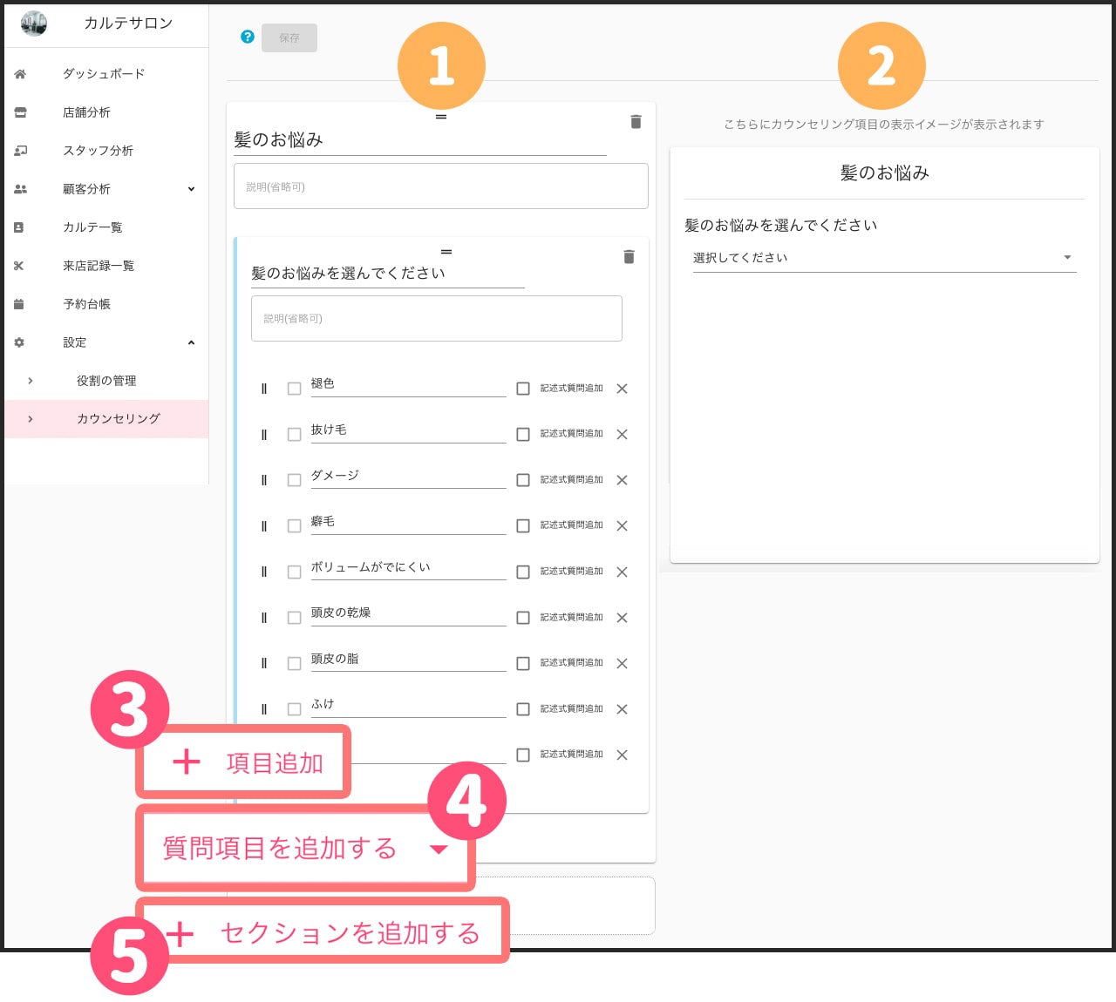This screenshot has width=1116, height=1002.
Task: Click the 項目追加 button
Action: pyautogui.click(x=244, y=762)
